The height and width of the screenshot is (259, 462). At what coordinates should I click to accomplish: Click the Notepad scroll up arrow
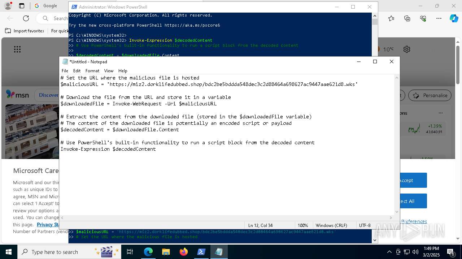coord(397,78)
